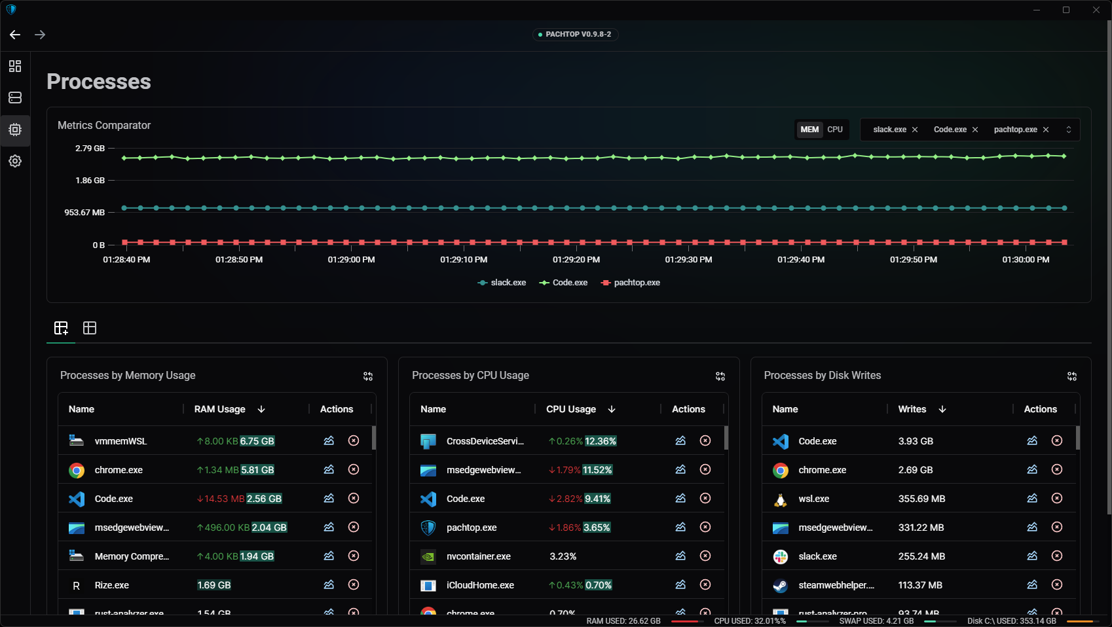Screen dimensions: 1112x627
Task: Open the dashboard icon in sidebar
Action: (x=15, y=66)
